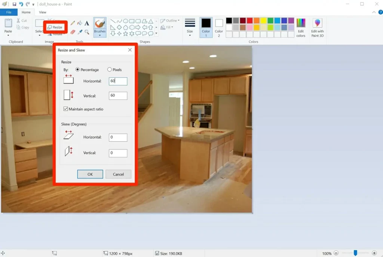Open the File menu
The width and height of the screenshot is (383, 257).
coord(9,12)
